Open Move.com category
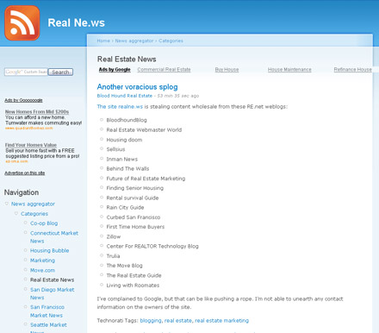Viewport: 379px width, 333px height. (42, 270)
